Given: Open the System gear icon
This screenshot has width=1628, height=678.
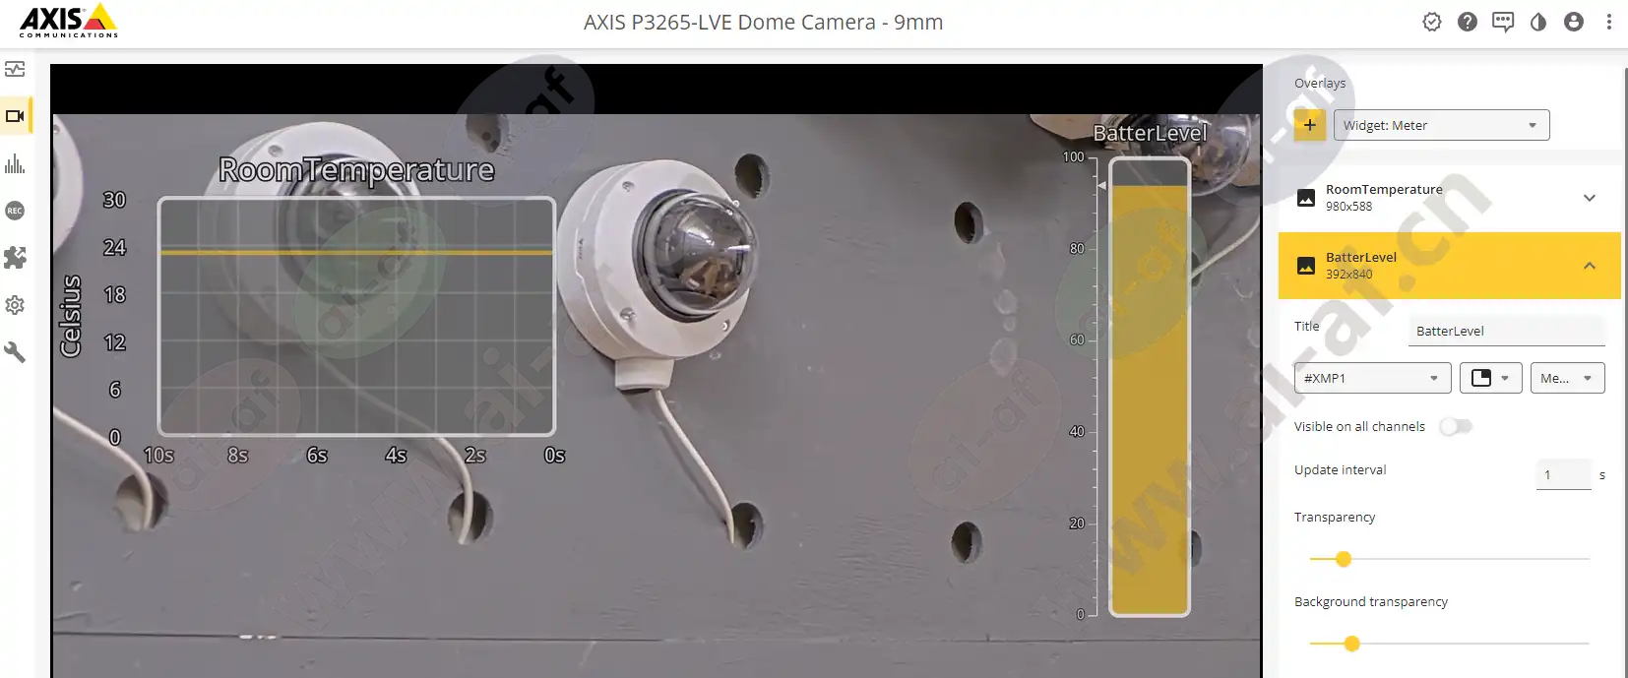Looking at the screenshot, I should tap(15, 305).
